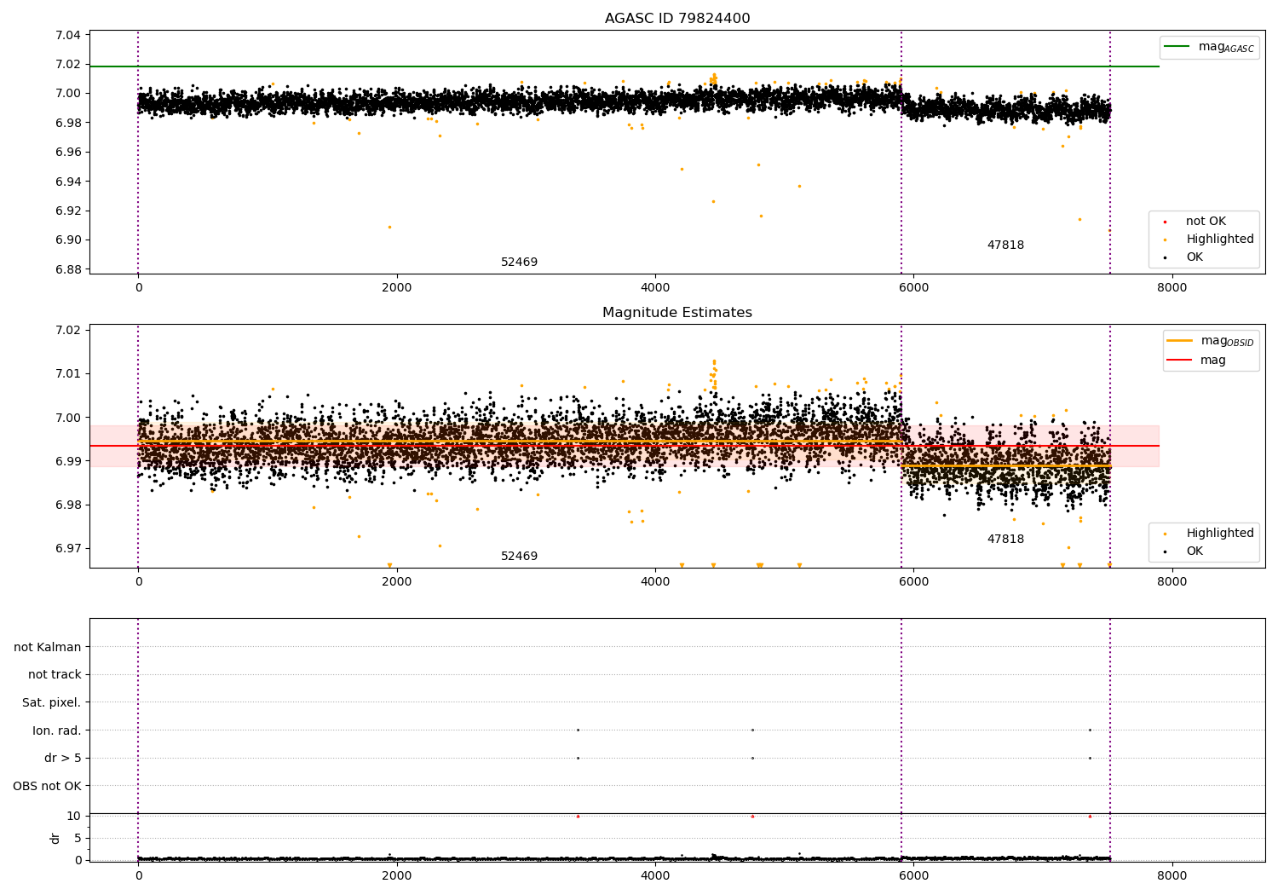Click the "dr" y-axis label
The width and height of the screenshot is (1278, 895).
click(55, 838)
